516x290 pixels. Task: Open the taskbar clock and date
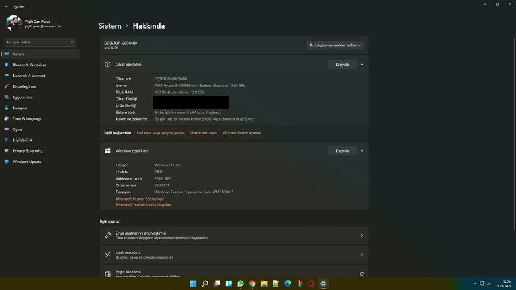(503, 284)
